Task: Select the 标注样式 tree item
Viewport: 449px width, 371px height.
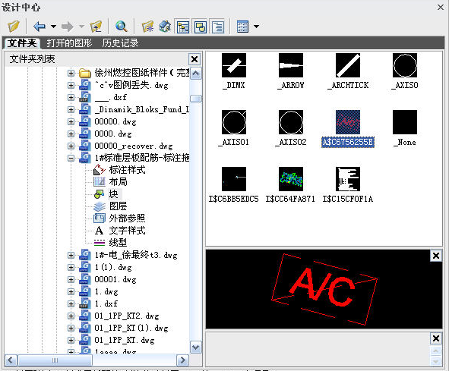Action: click(x=127, y=170)
